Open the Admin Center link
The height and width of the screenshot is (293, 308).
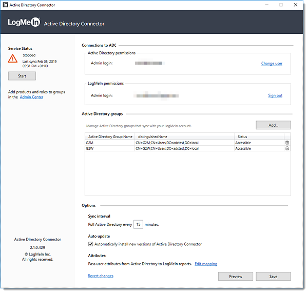31,97
